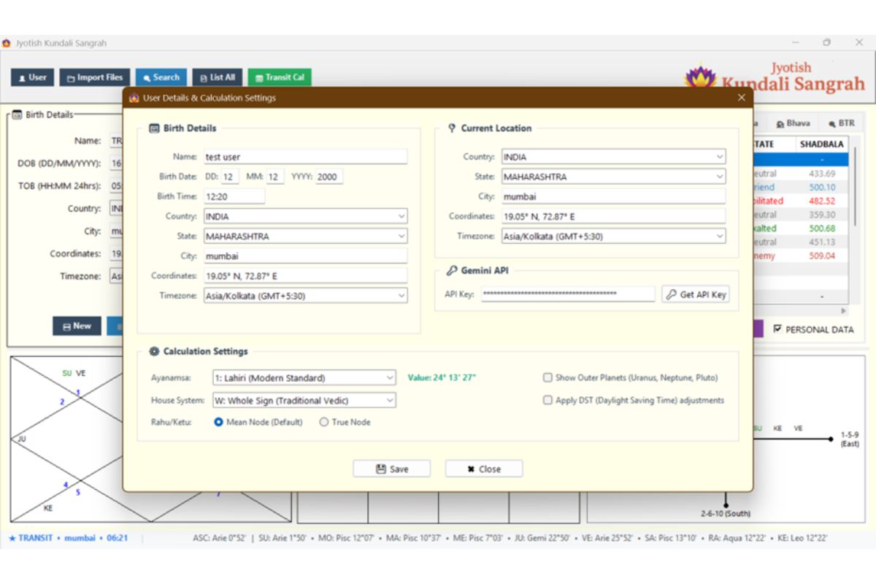Open the Transit Cal tool
The image size is (876, 584).
click(280, 77)
